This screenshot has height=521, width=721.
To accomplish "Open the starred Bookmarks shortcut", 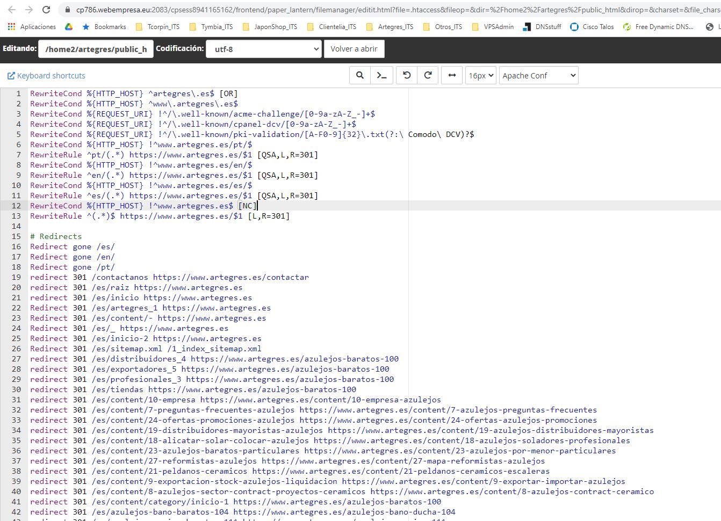I will pyautogui.click(x=104, y=27).
